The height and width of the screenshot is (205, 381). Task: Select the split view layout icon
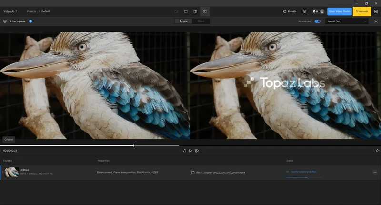(x=195, y=11)
